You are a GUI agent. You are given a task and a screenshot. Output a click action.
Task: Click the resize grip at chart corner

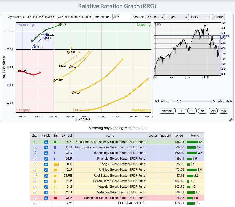point(231,119)
